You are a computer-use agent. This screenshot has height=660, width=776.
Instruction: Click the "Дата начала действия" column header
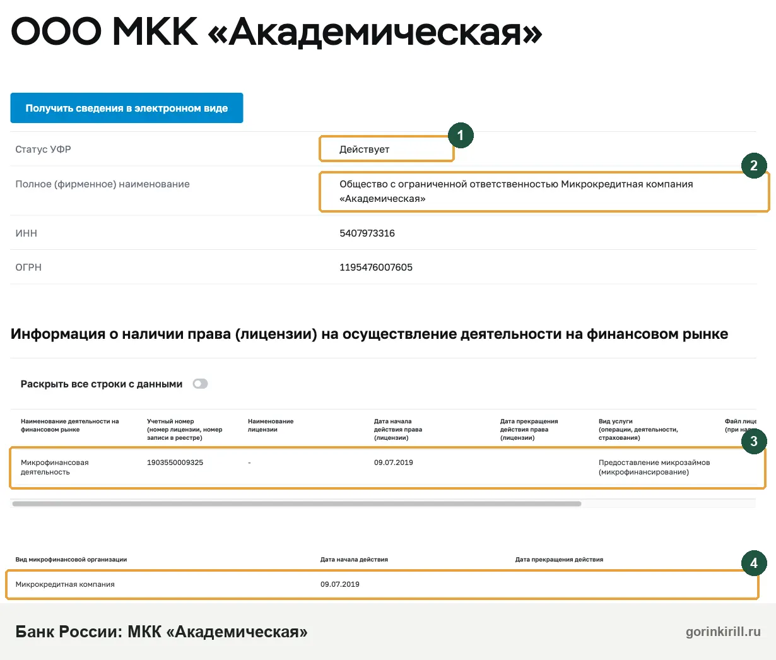354,560
